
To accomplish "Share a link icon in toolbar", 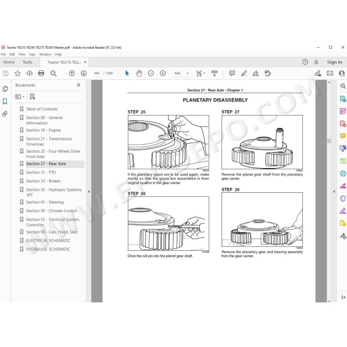I will coord(318,73).
